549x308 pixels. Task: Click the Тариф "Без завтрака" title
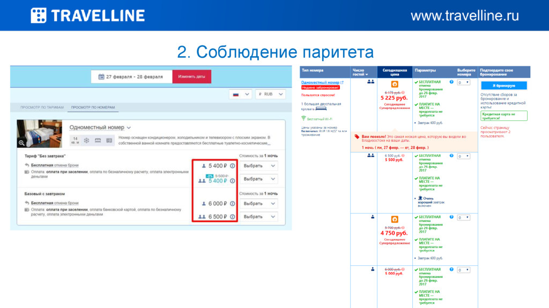point(45,156)
